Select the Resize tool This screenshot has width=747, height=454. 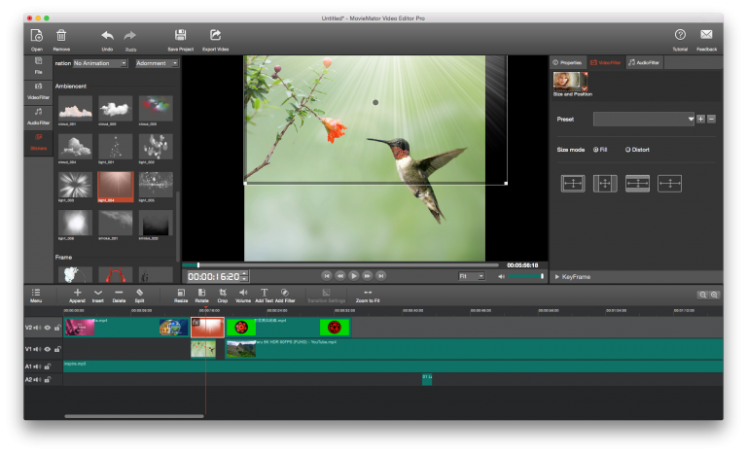pos(181,295)
